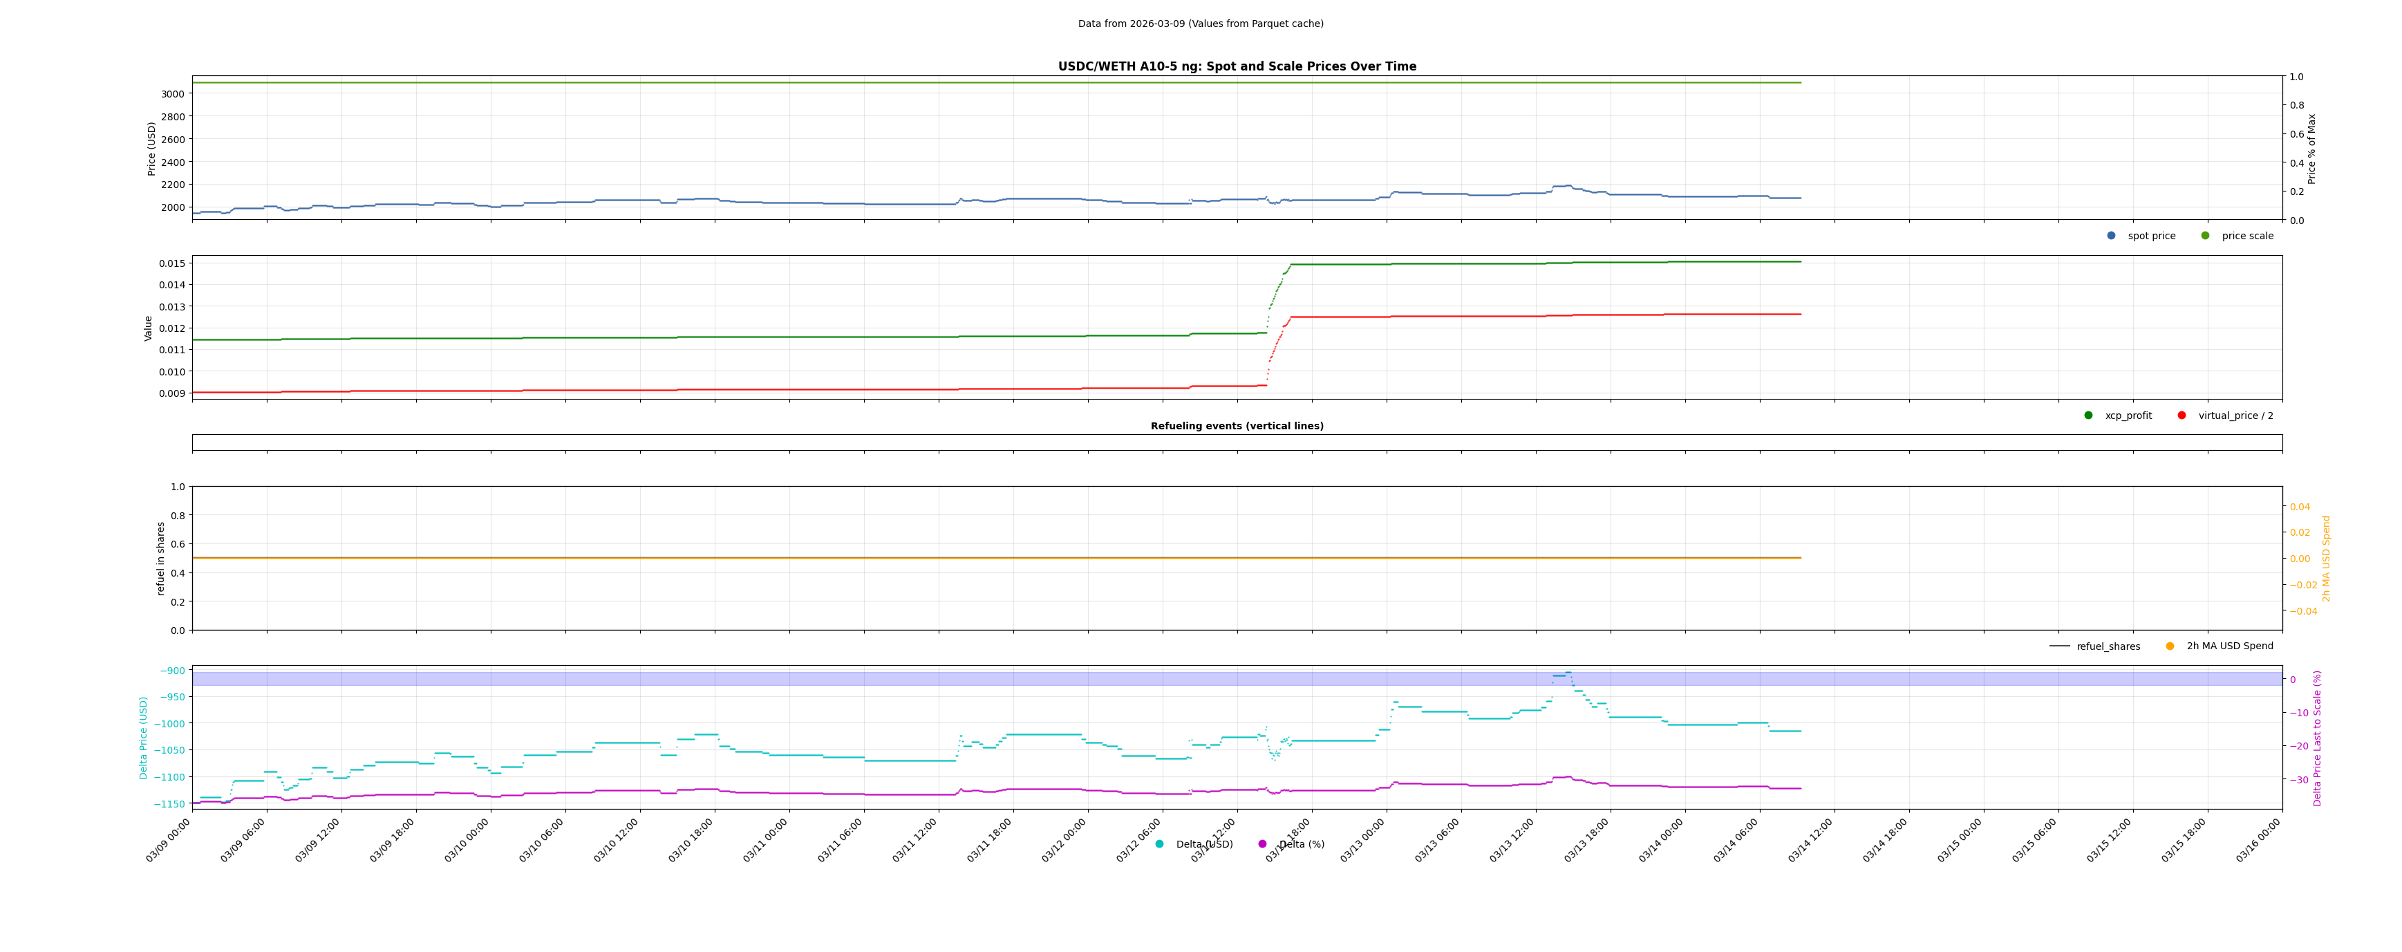This screenshot has height=952, width=2402.
Task: Click the refuel_shares legend line marker
Action: click(x=2059, y=646)
